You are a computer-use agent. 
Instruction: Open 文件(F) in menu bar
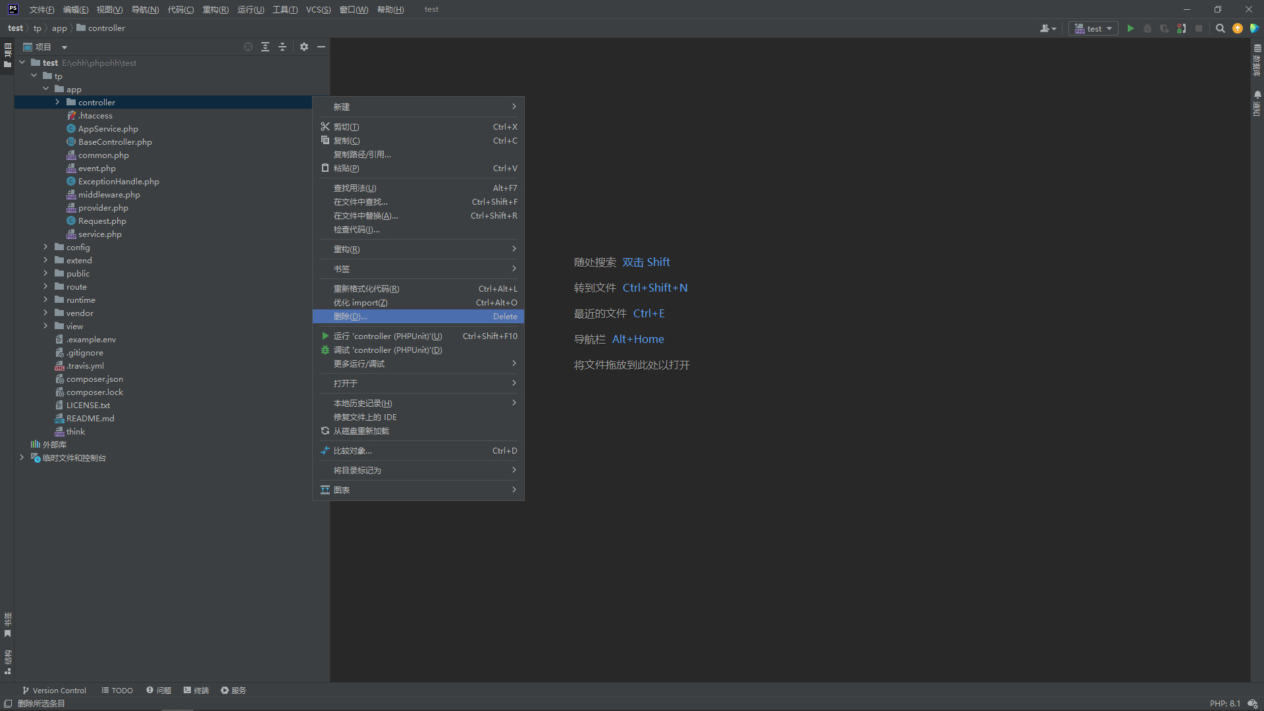41,9
